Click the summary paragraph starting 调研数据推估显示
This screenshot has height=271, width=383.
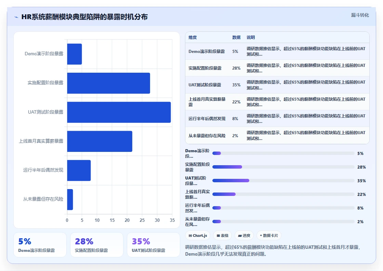pos(273,251)
